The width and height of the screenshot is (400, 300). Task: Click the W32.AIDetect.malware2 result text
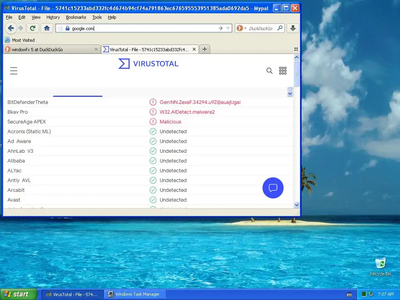click(187, 112)
